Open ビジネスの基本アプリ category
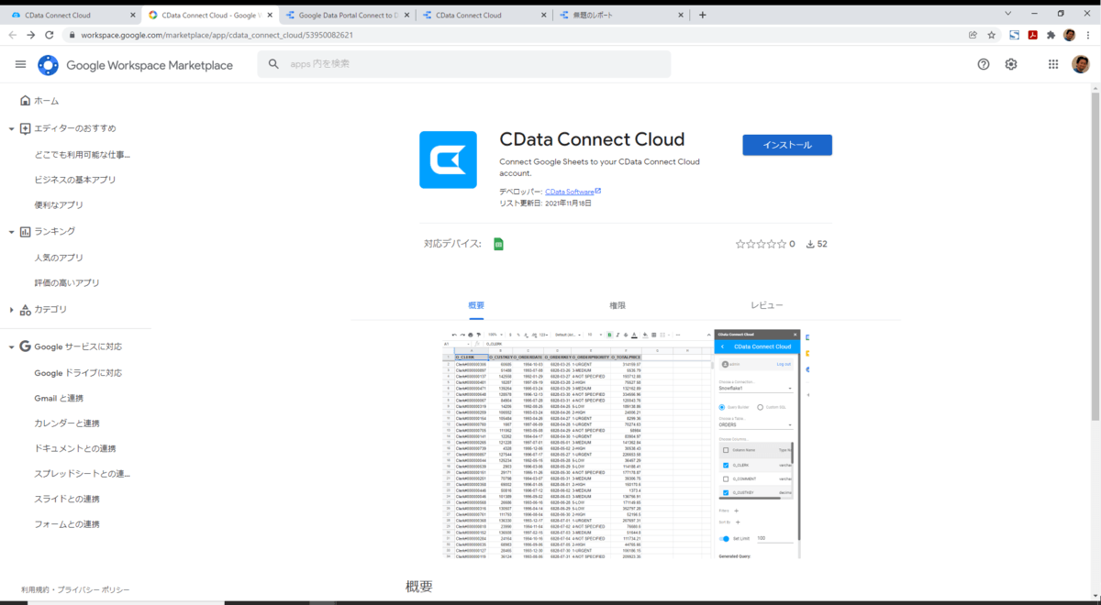Image resolution: width=1101 pixels, height=605 pixels. [x=75, y=180]
